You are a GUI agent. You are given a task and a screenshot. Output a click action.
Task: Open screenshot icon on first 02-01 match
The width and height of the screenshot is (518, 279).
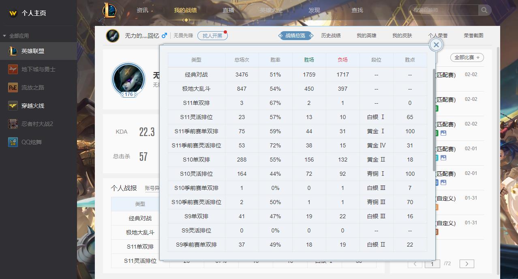(x=443, y=158)
